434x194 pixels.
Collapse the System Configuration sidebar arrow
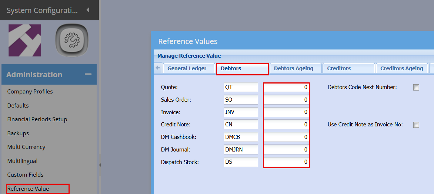coord(88,10)
